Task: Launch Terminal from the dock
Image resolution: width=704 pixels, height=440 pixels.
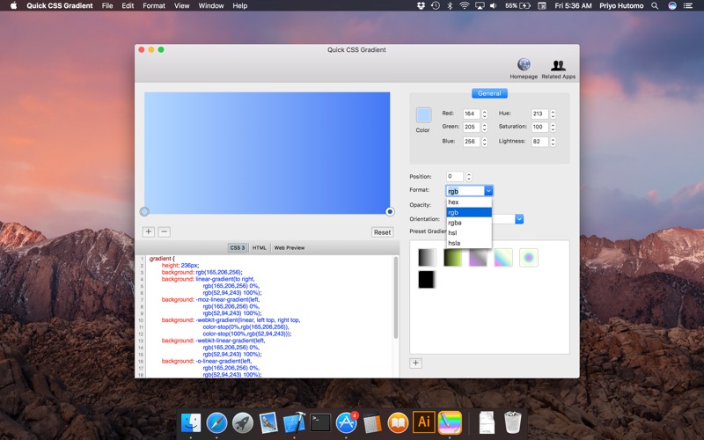Action: point(320,422)
